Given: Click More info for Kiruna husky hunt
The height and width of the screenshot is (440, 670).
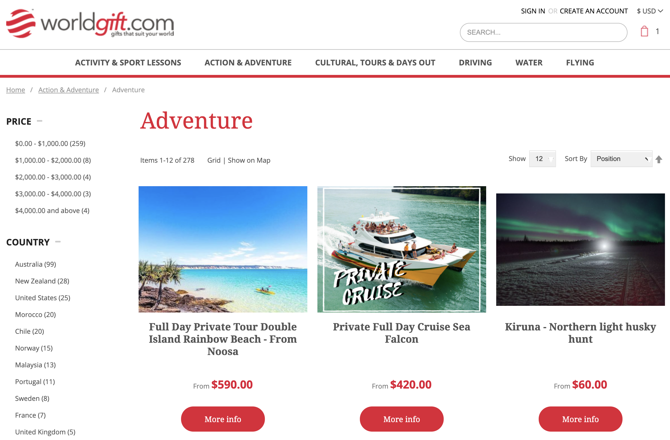Looking at the screenshot, I should pos(580,419).
